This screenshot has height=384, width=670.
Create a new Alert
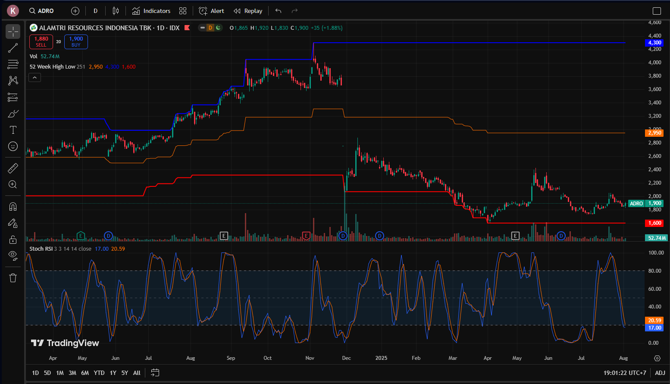211,11
